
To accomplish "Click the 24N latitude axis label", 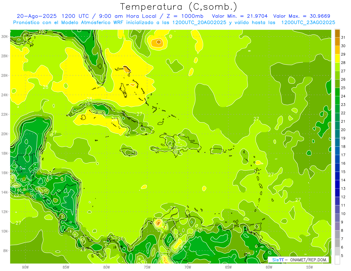I will [5, 95].
